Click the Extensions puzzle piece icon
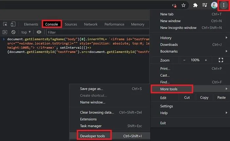Screen dimensions: 230x141 coord(195,5)
